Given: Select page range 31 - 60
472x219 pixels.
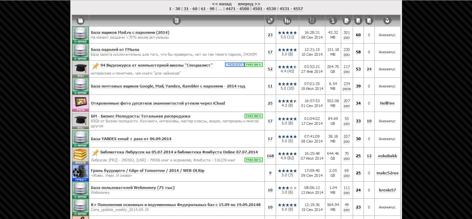Looking at the screenshot, I should pos(190,9).
